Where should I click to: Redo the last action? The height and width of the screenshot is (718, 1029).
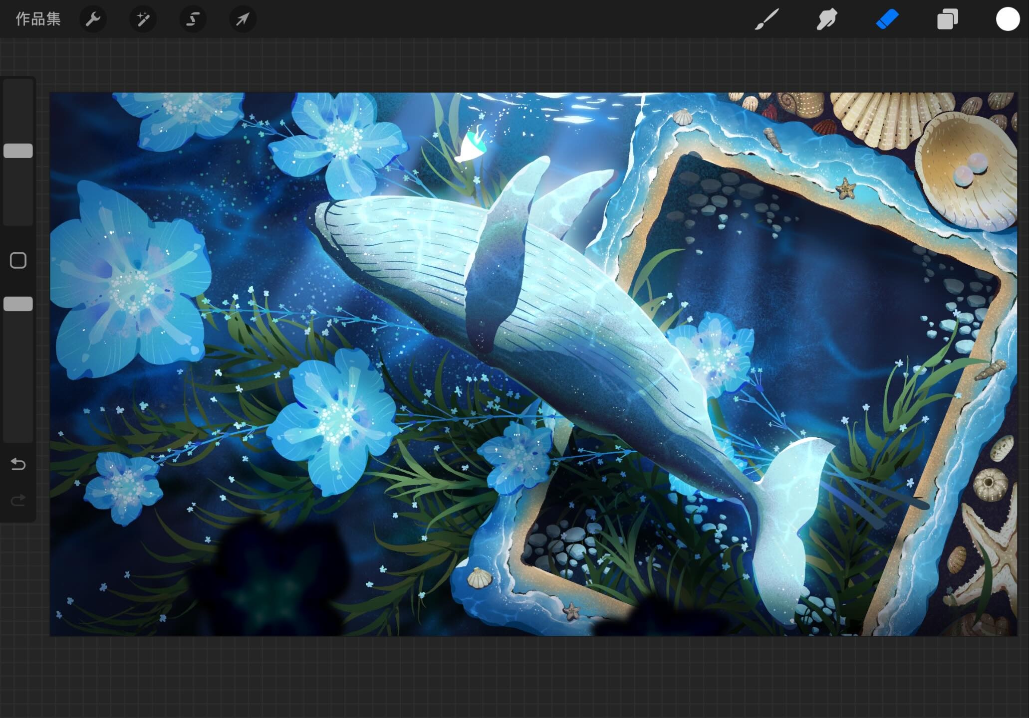coord(18,500)
